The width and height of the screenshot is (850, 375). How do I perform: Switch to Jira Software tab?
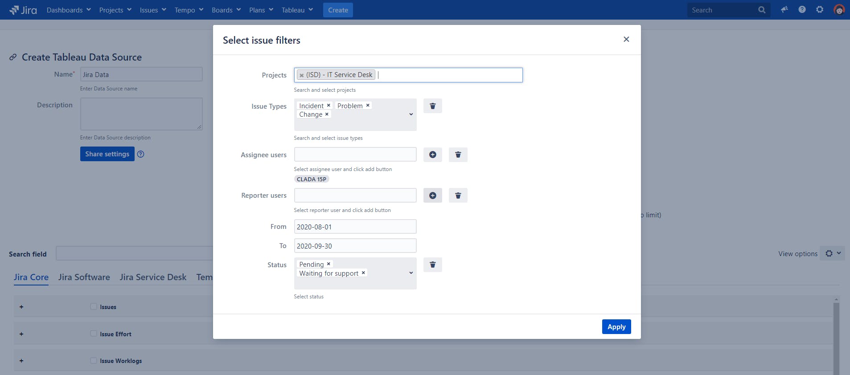(84, 277)
